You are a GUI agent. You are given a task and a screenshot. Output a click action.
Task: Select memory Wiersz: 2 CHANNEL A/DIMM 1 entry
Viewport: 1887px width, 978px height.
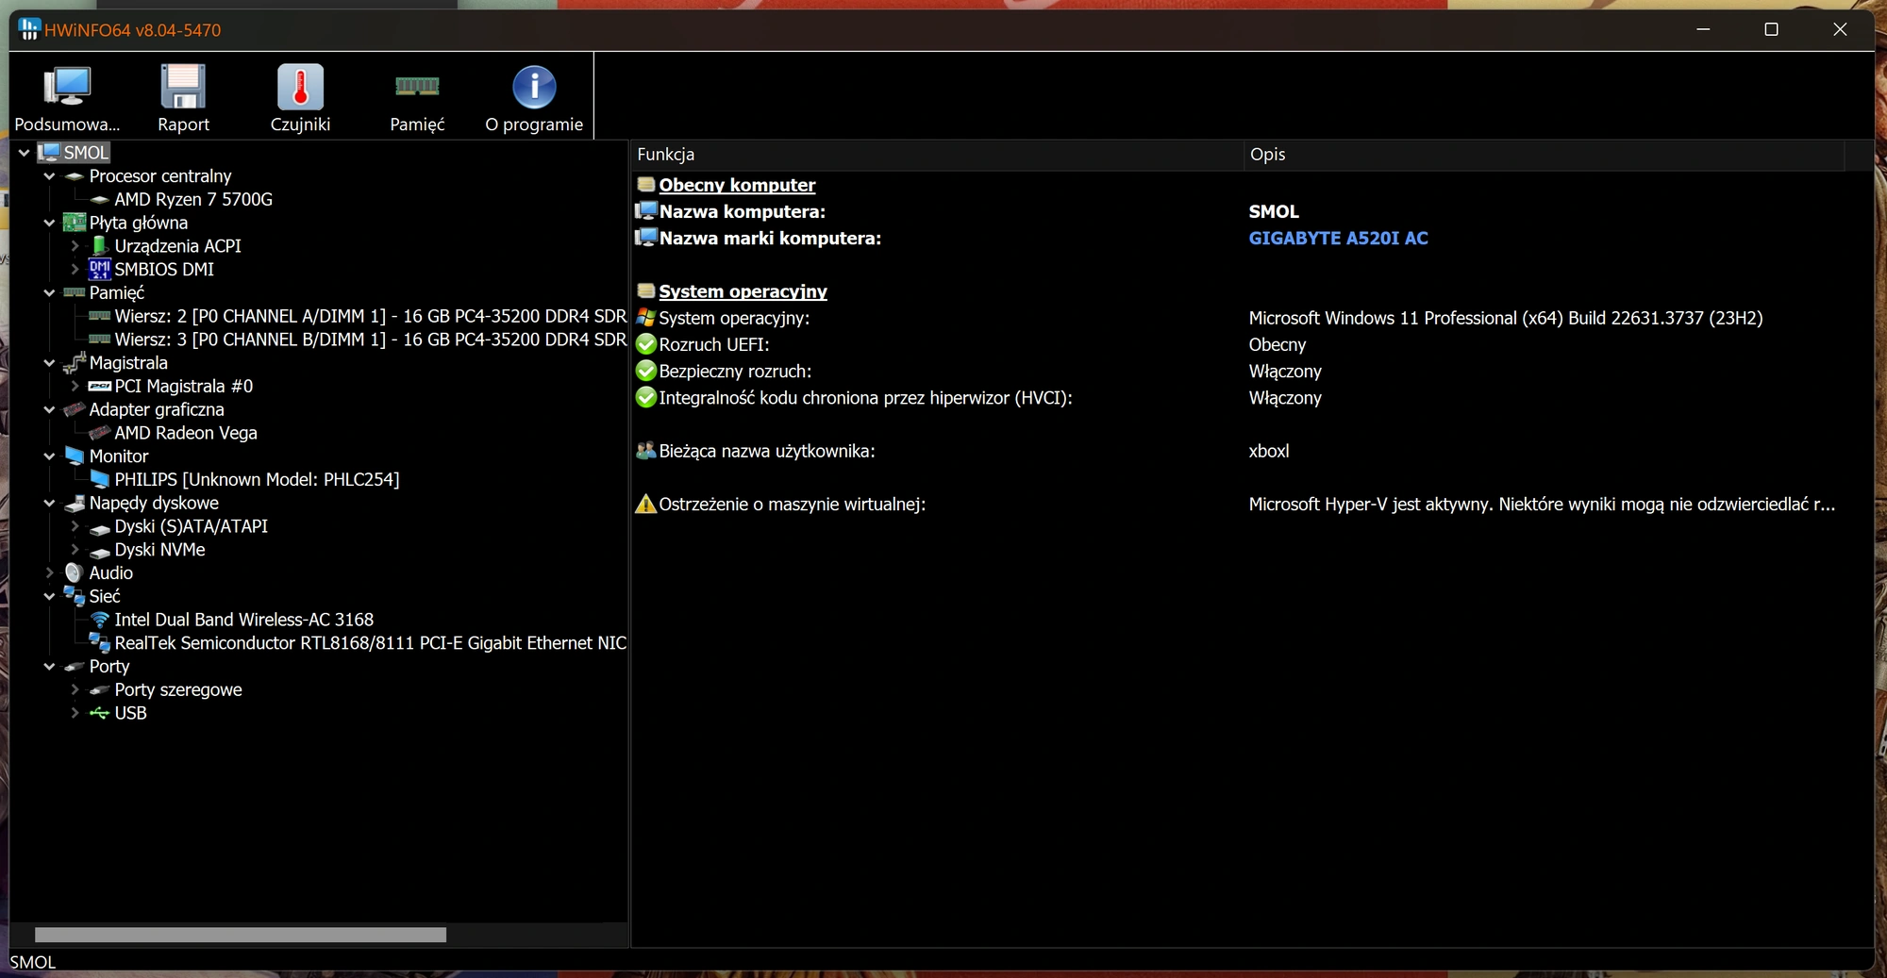click(x=371, y=316)
